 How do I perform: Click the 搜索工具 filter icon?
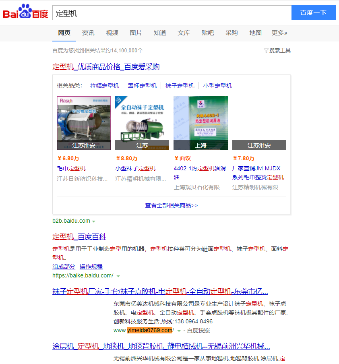[x=266, y=51]
